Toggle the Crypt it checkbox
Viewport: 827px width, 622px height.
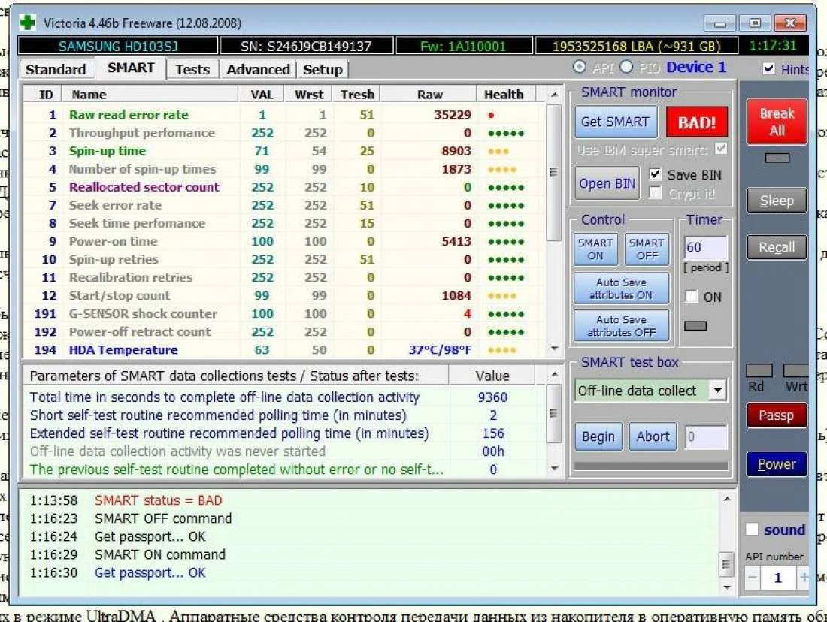(655, 193)
